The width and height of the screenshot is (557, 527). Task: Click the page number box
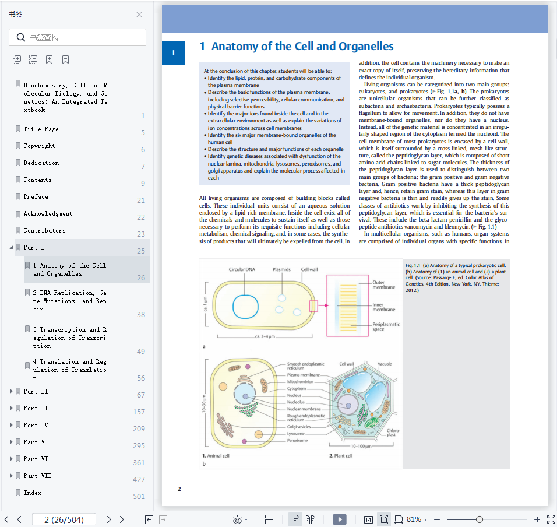point(64,519)
